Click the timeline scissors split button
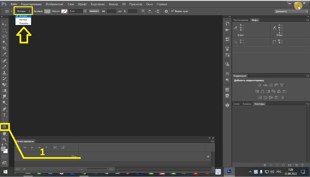The height and width of the screenshot is (177, 310). (x=55, y=147)
